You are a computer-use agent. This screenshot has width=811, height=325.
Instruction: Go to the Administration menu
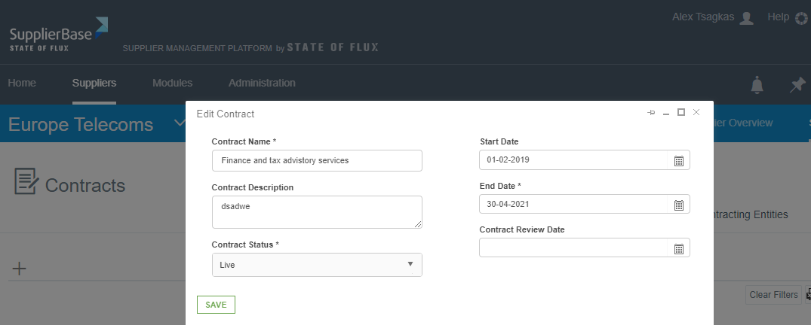coord(262,83)
